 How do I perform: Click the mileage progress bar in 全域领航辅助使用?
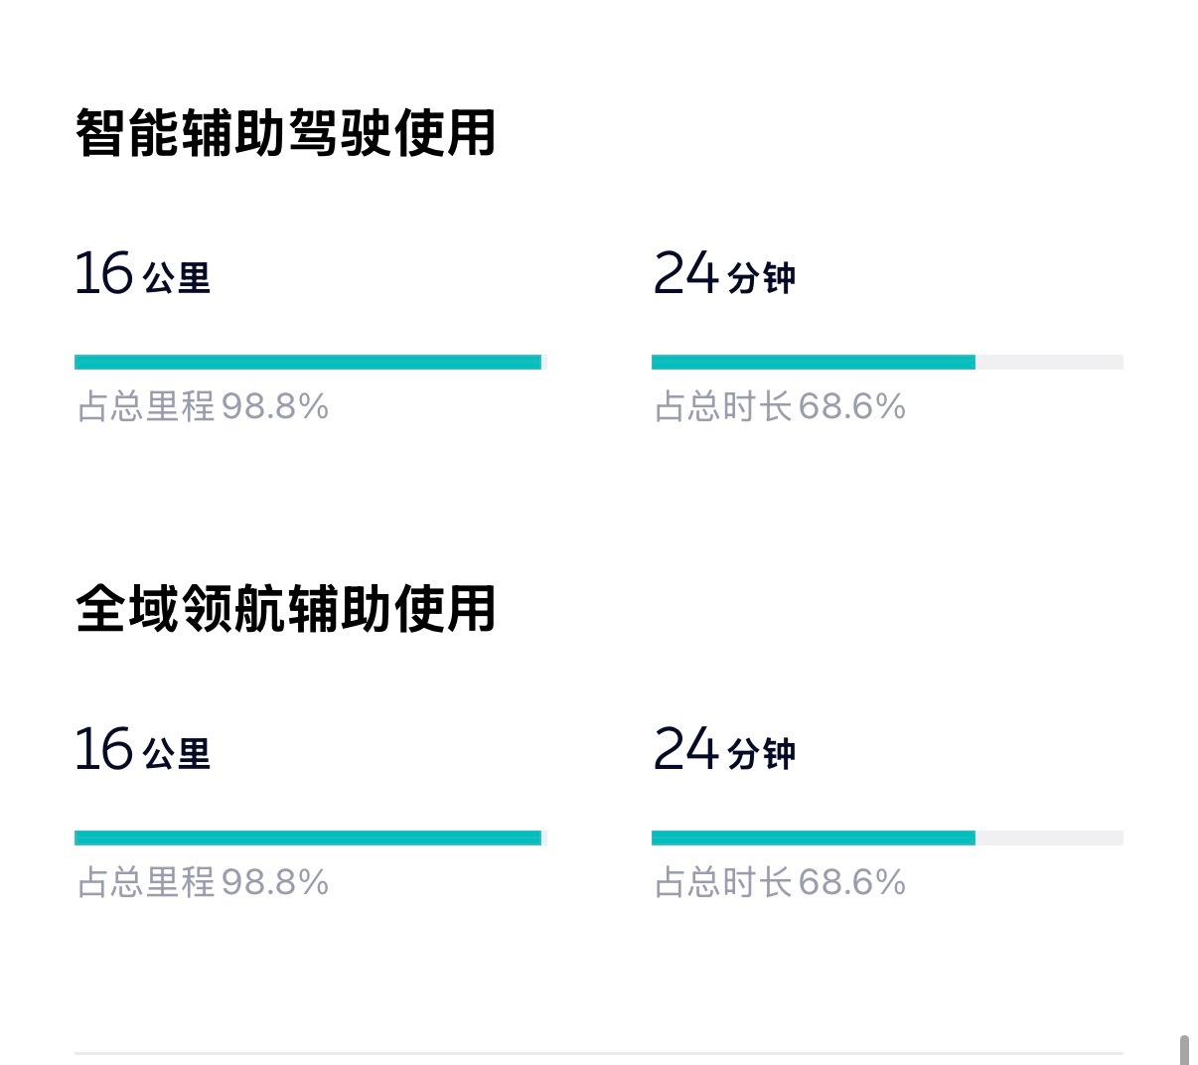tap(308, 838)
